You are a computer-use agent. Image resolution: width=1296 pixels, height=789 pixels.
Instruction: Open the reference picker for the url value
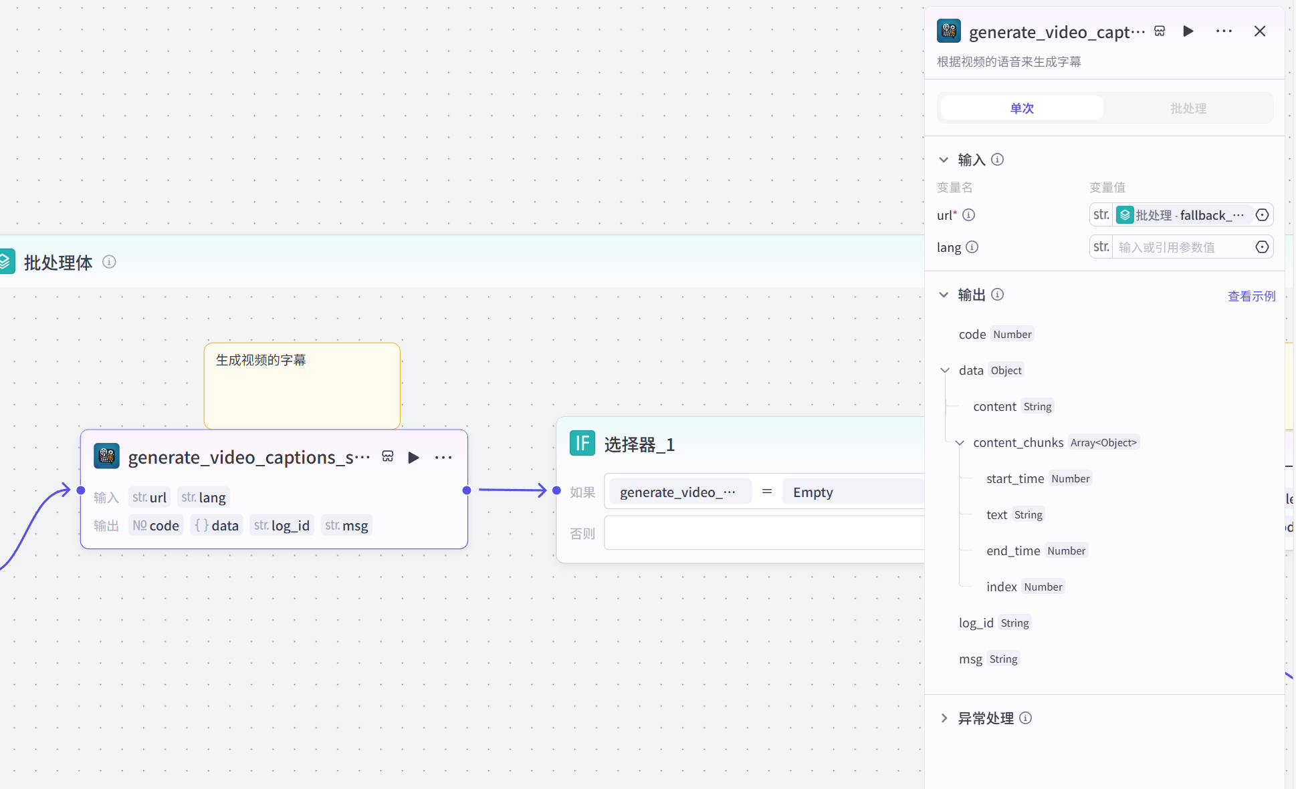click(x=1262, y=215)
